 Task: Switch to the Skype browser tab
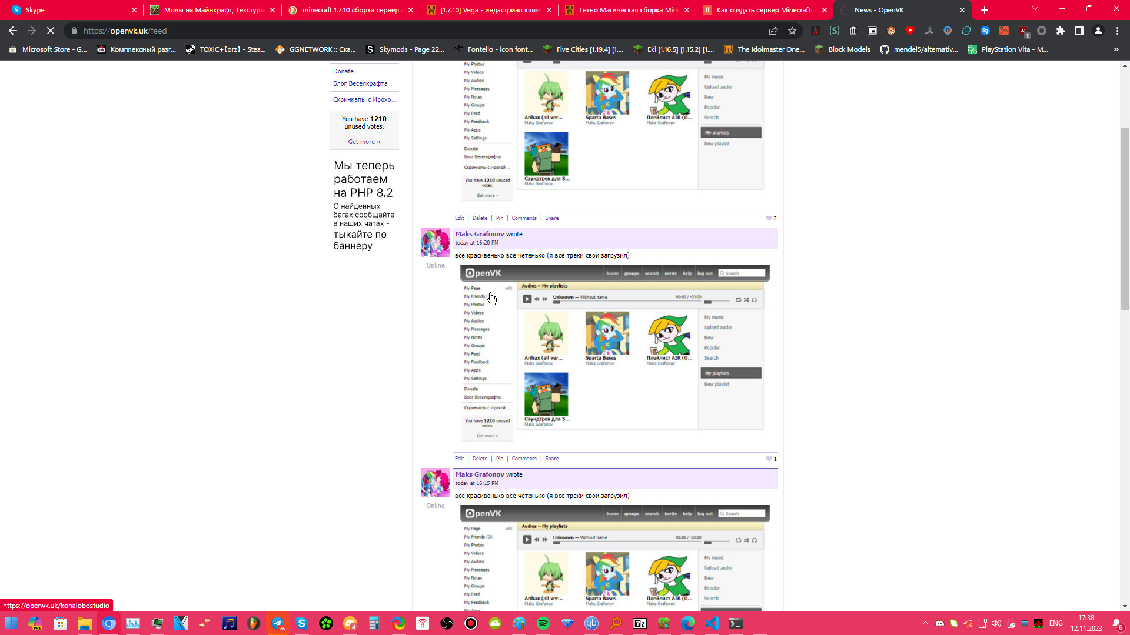[x=71, y=10]
